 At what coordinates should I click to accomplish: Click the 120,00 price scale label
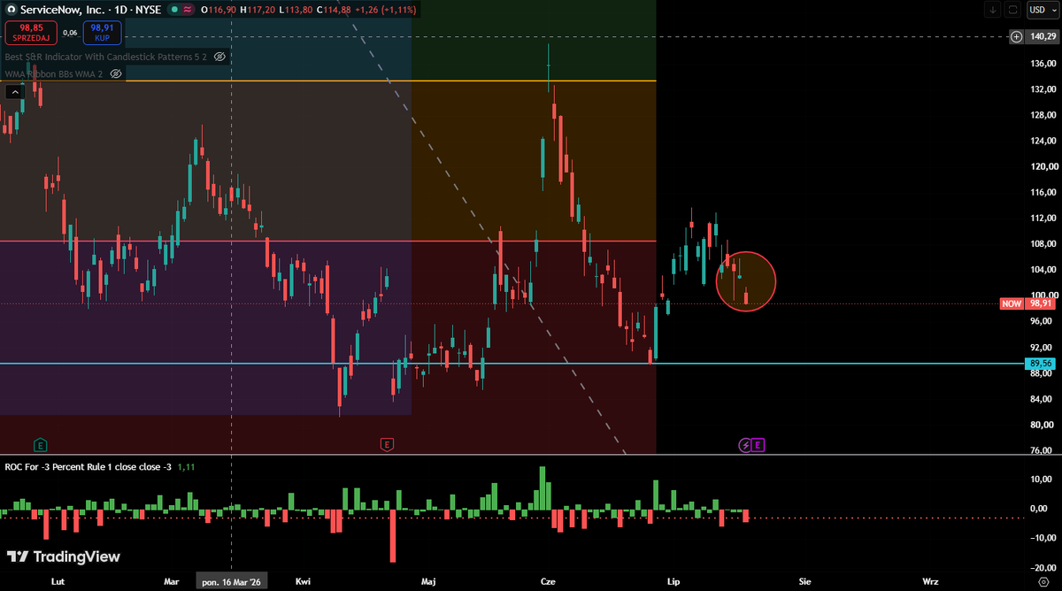(x=1042, y=166)
